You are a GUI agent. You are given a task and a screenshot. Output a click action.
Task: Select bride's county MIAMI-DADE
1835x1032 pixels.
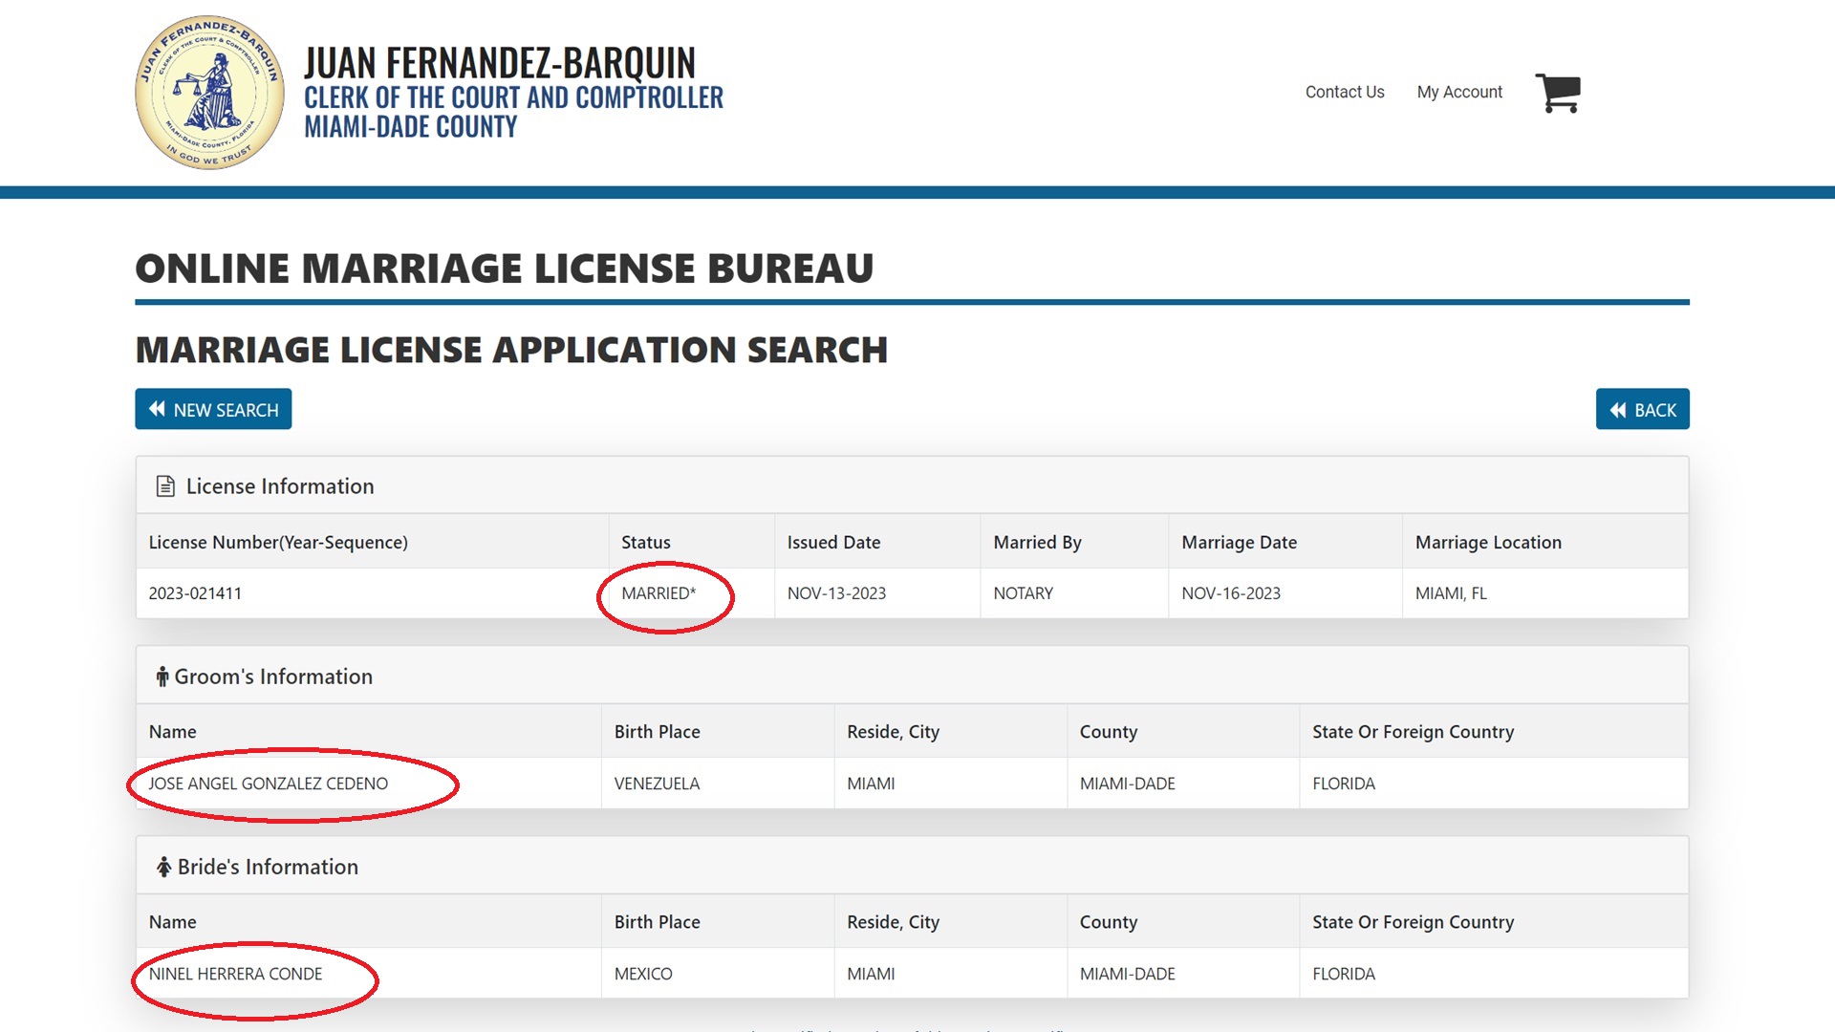[x=1127, y=974]
